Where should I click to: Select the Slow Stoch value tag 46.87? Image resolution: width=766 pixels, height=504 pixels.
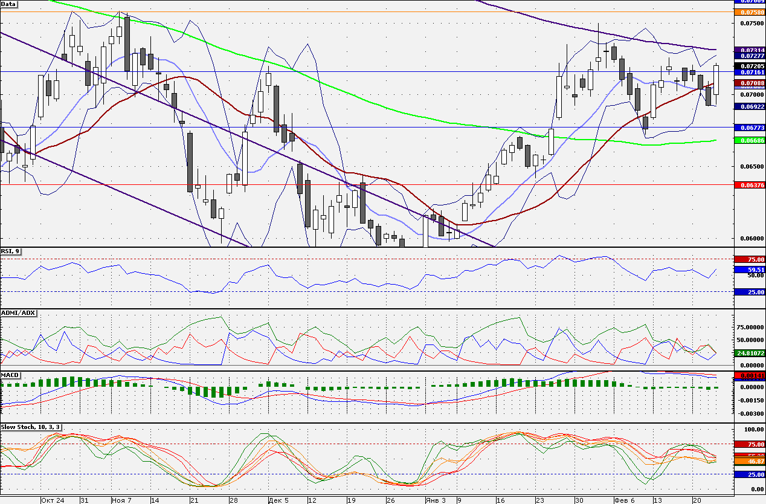point(749,460)
